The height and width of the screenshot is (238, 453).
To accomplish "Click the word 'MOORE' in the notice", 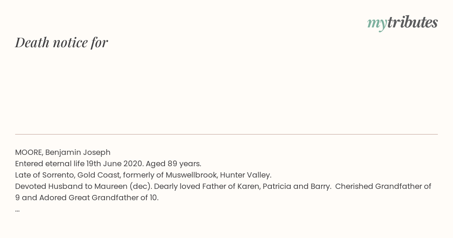I will click(29, 152).
